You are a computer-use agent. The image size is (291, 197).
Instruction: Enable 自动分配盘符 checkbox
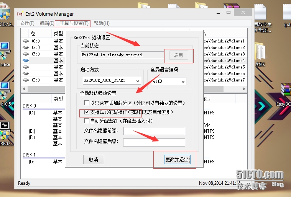[x=87, y=121]
